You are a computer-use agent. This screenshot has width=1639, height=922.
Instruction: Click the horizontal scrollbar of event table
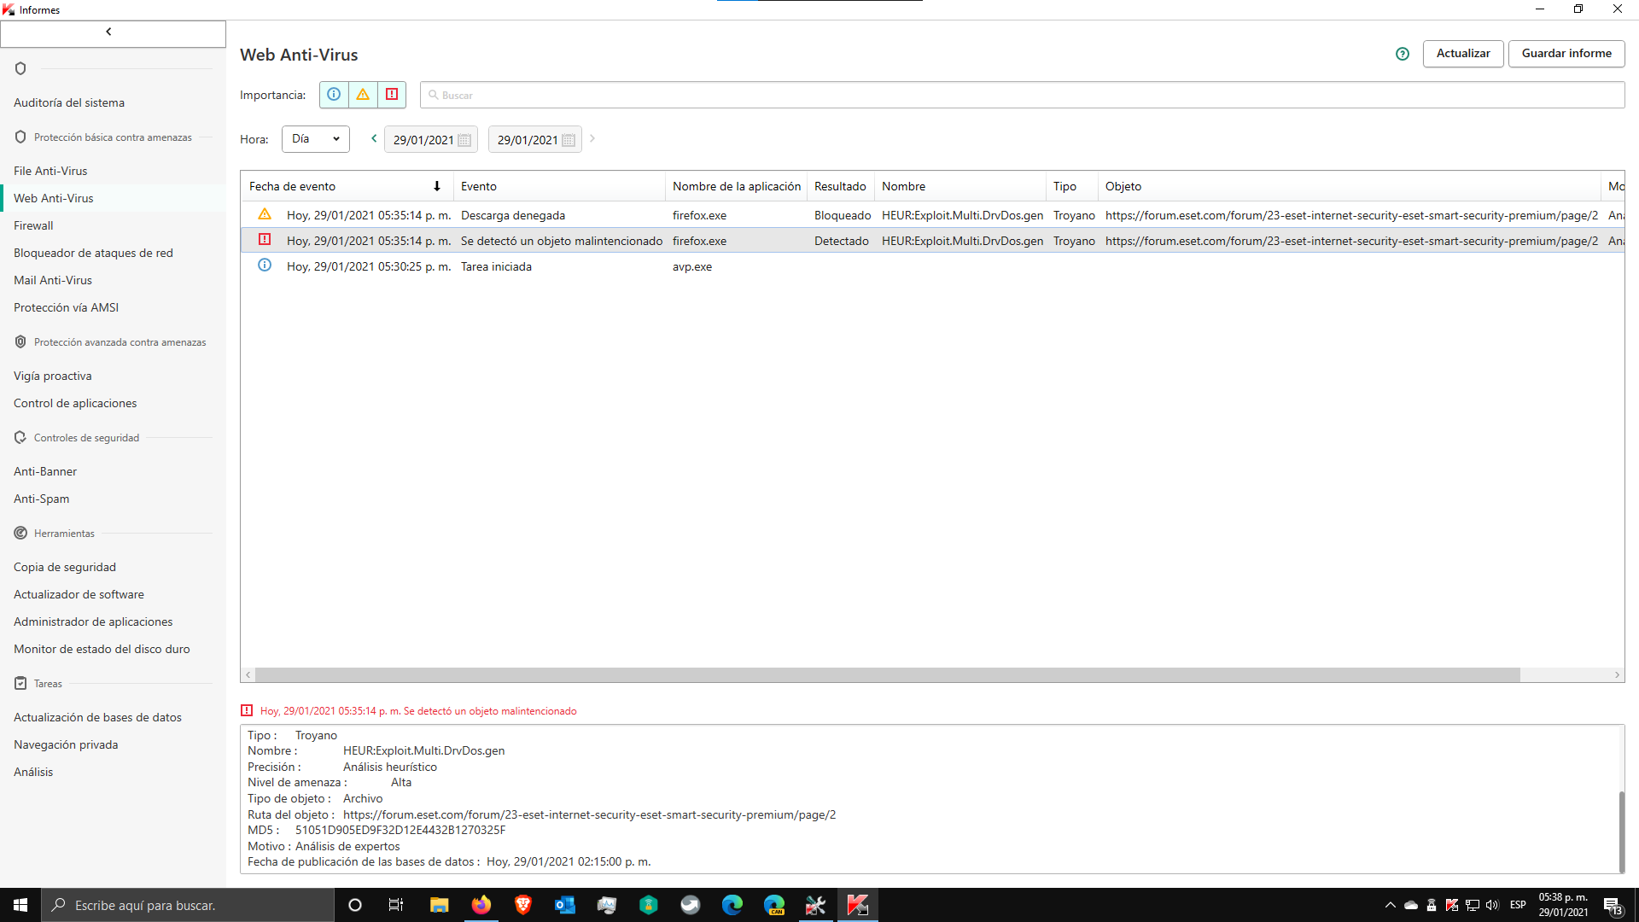887,674
